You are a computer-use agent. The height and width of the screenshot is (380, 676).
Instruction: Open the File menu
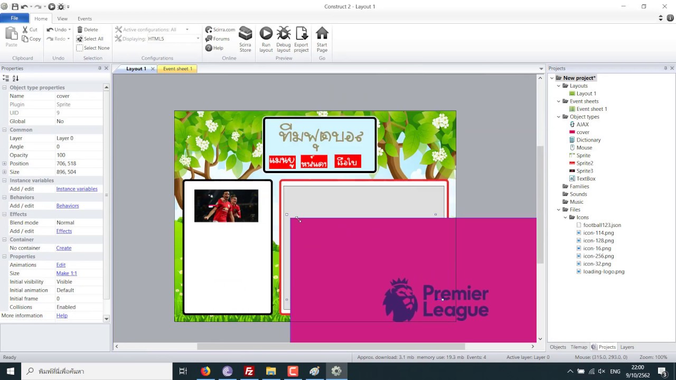(x=14, y=18)
